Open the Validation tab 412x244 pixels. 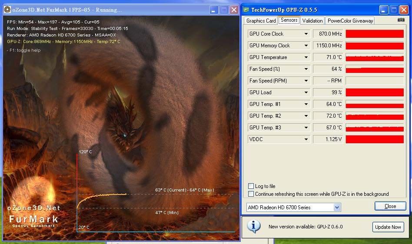click(312, 21)
